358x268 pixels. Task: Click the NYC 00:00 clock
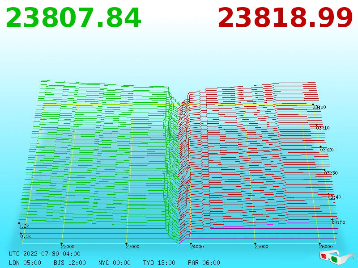click(115, 263)
